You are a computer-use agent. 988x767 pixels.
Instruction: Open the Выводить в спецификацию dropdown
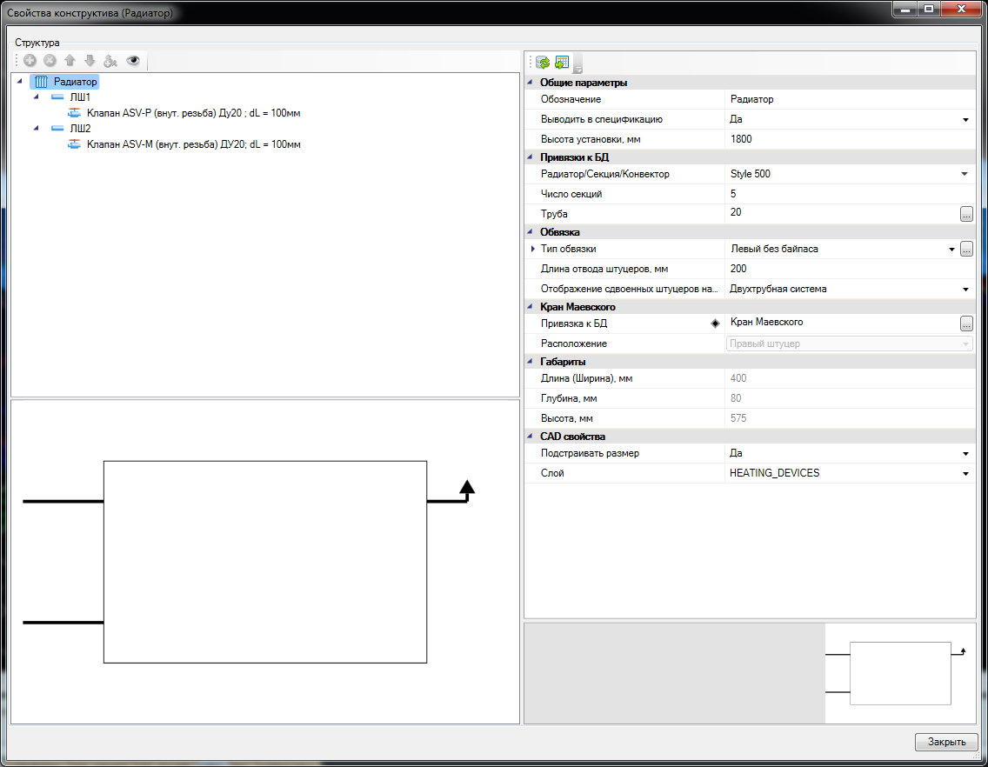(x=965, y=120)
